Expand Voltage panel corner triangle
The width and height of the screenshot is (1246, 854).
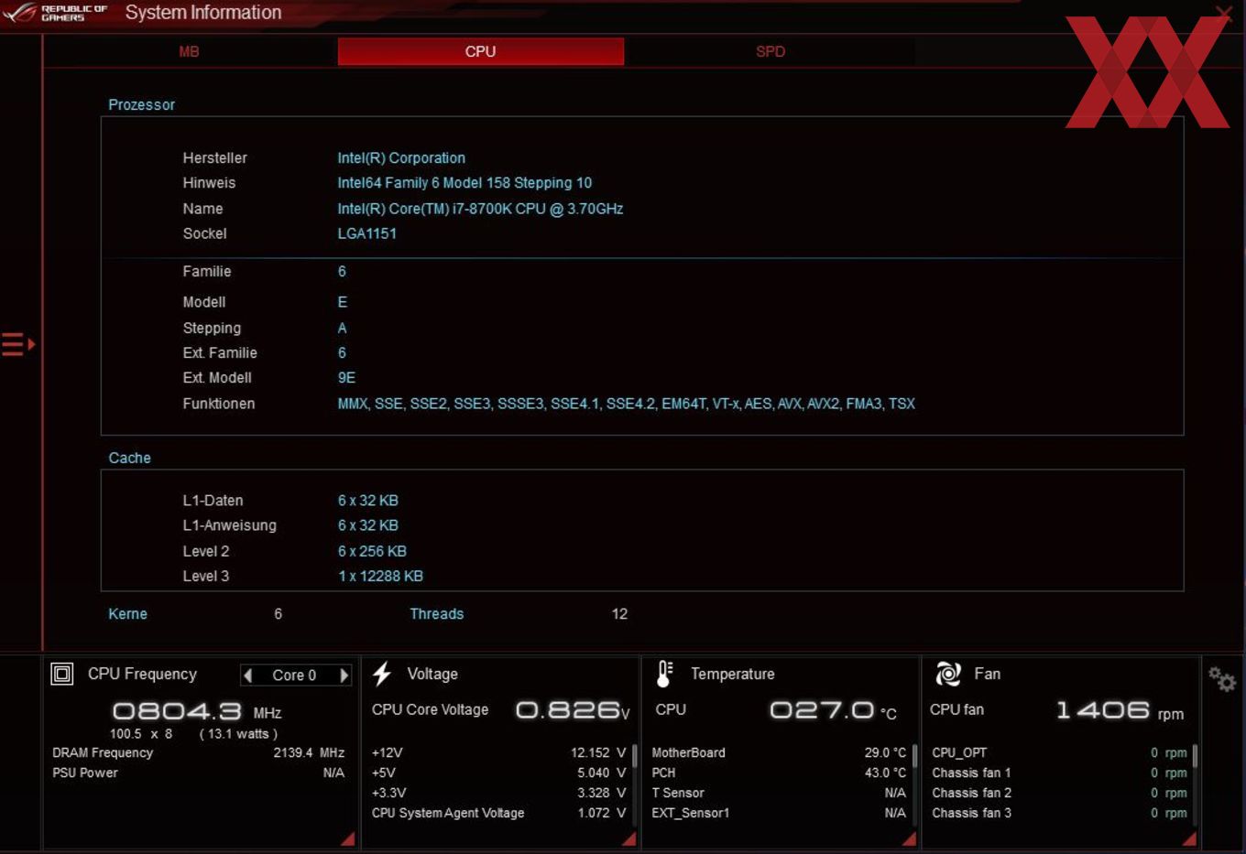tap(628, 838)
